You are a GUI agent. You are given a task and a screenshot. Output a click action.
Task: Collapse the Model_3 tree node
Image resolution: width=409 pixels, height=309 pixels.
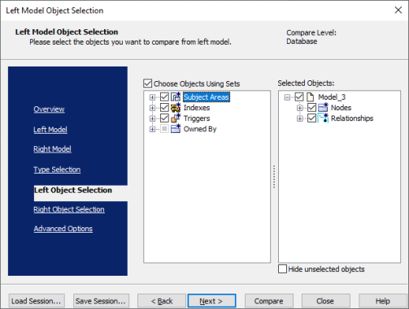[x=287, y=97]
